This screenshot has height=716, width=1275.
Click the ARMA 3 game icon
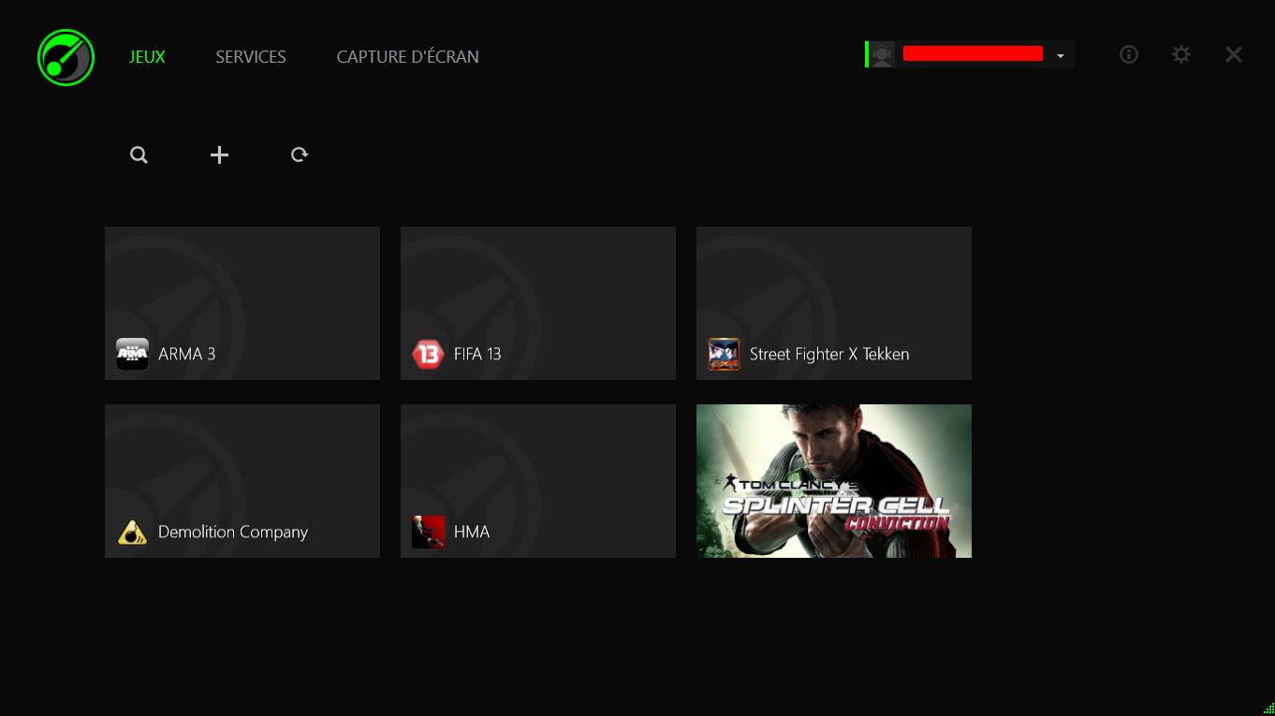pyautogui.click(x=132, y=354)
